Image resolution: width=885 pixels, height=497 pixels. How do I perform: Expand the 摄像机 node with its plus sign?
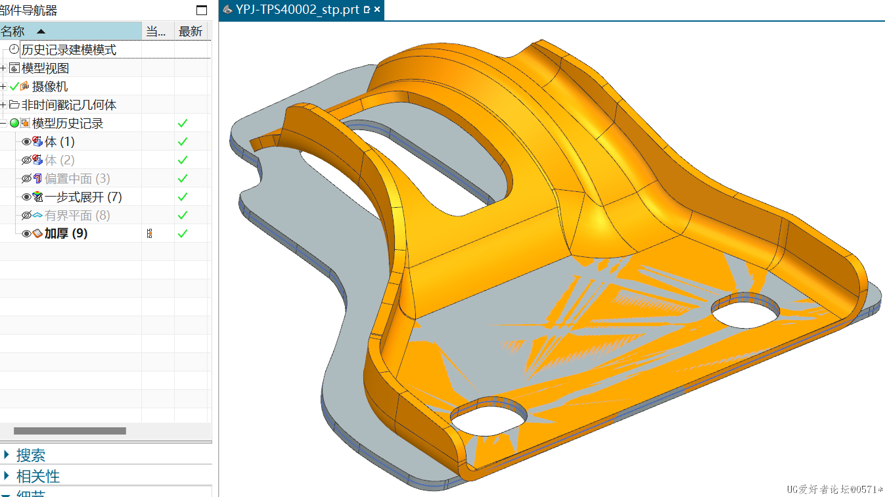coord(3,86)
